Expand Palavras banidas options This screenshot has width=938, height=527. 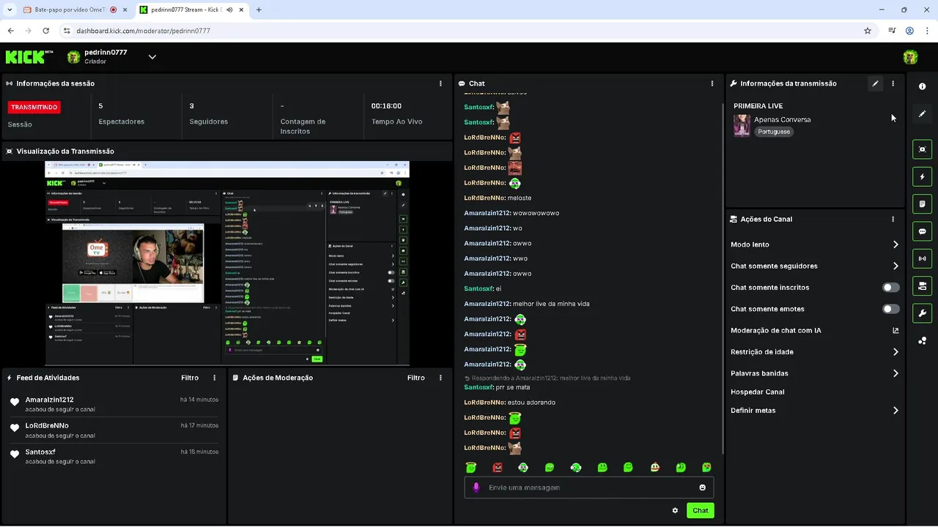point(814,373)
